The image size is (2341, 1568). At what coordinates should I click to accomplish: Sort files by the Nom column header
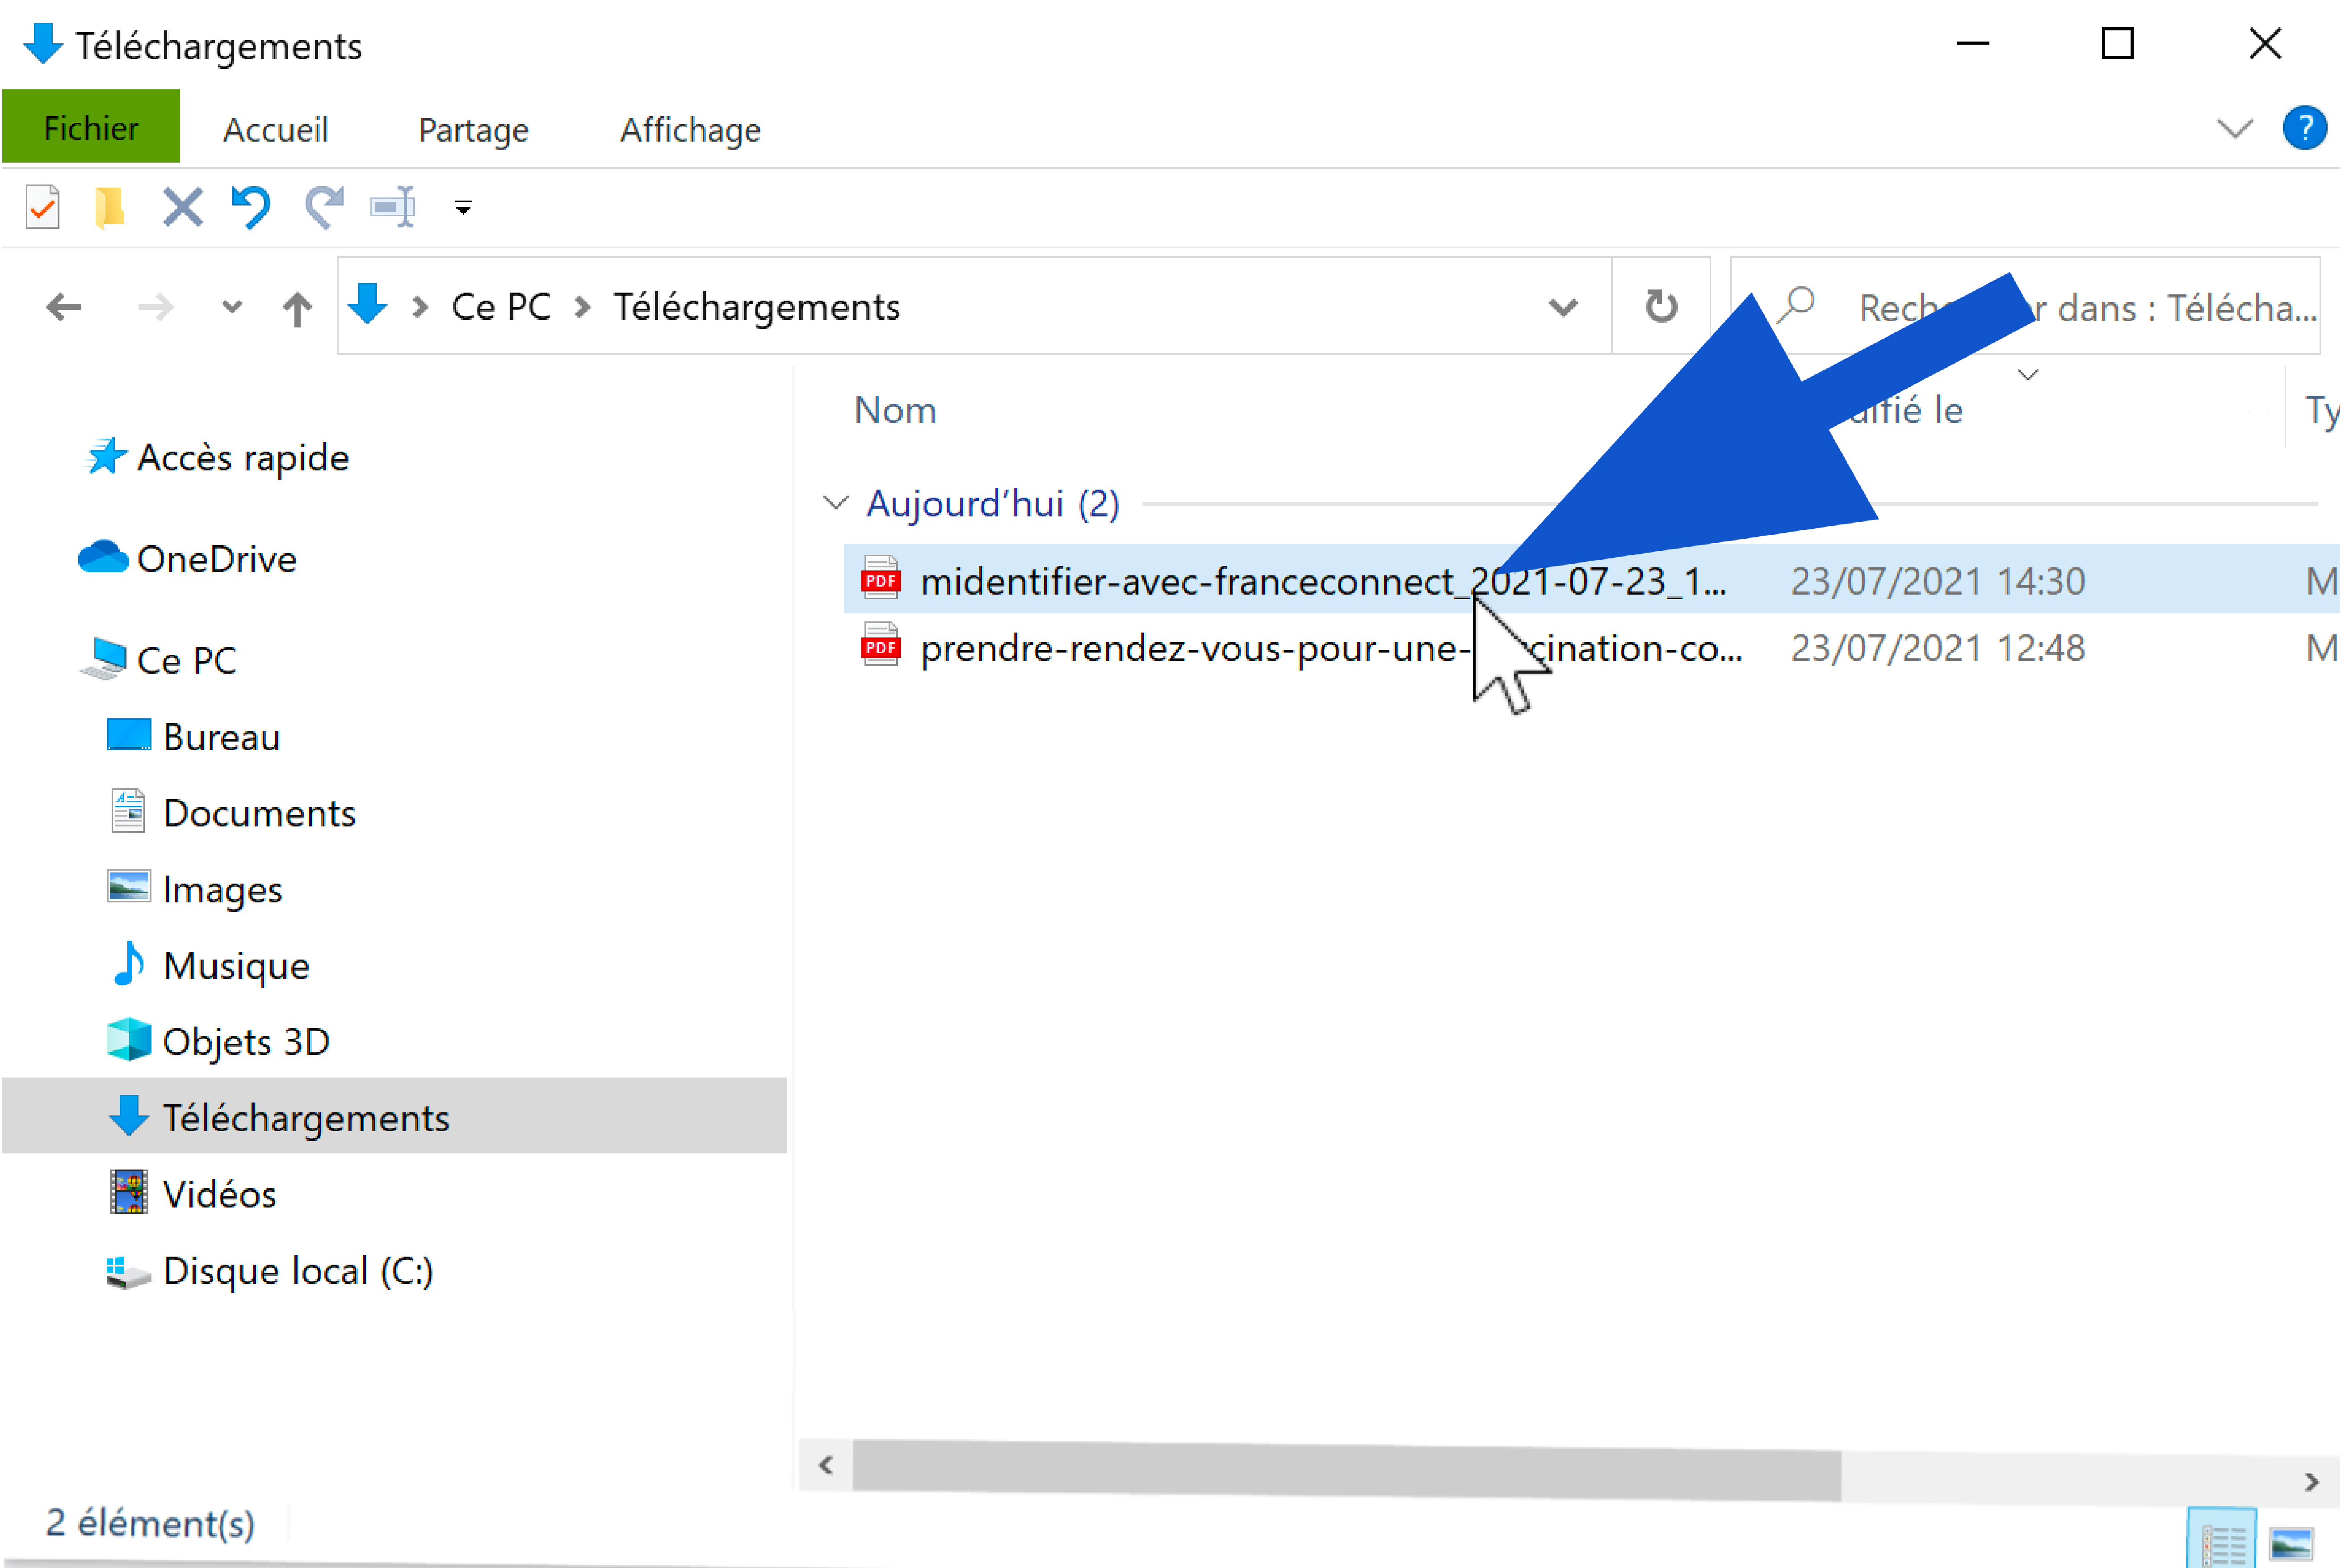895,410
